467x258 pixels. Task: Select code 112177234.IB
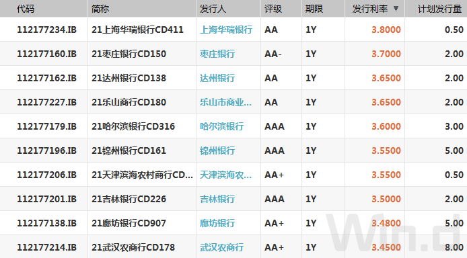pos(46,30)
